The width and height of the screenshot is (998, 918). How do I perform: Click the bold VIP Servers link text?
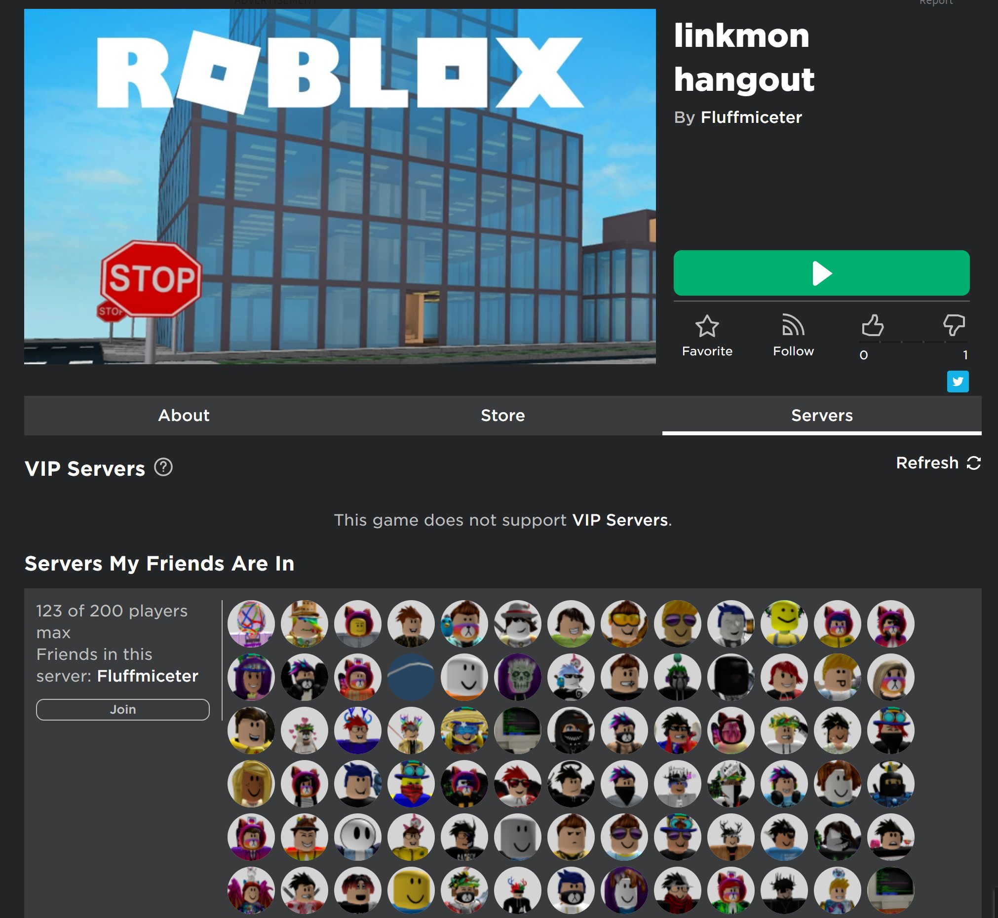tap(620, 520)
